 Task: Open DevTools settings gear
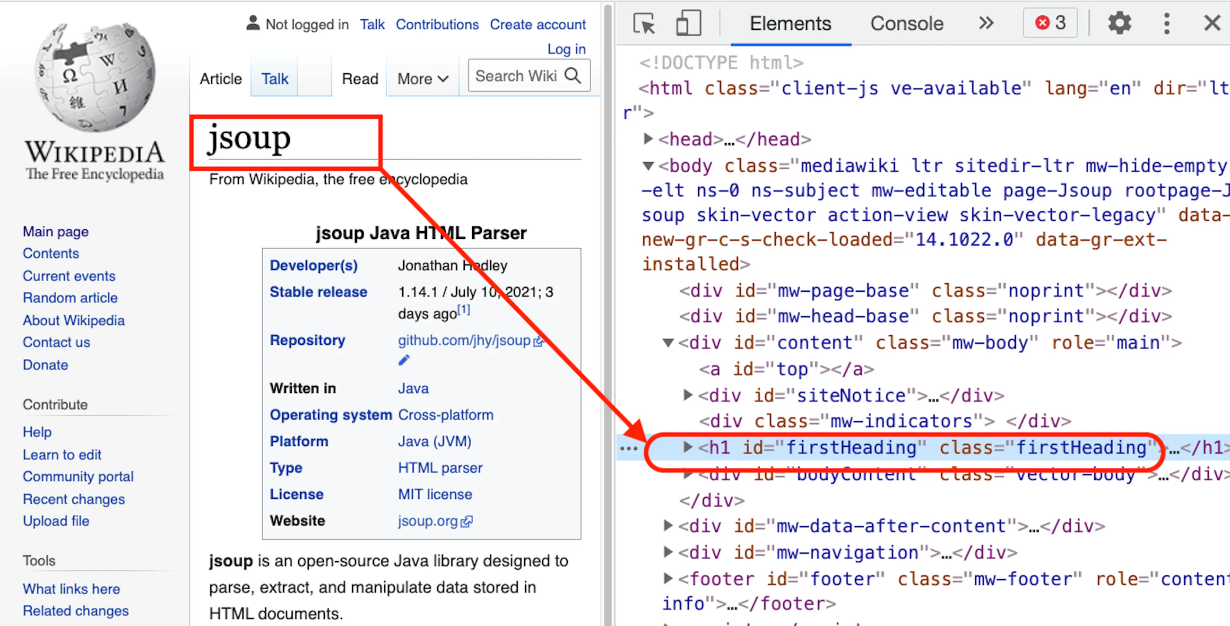pos(1119,23)
